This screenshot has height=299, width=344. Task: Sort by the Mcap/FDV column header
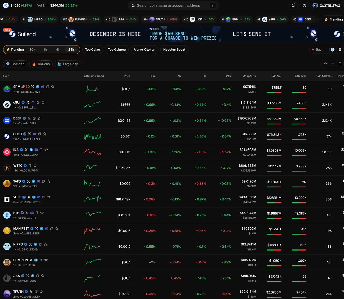(249, 76)
